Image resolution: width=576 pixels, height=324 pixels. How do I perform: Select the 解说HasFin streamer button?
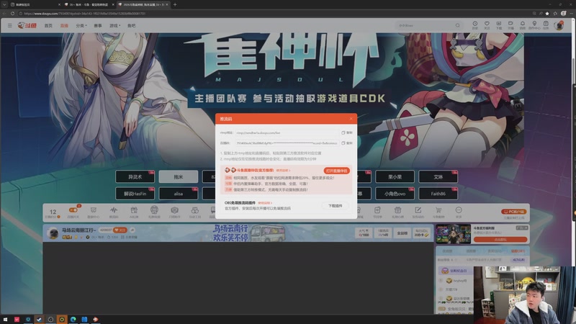(135, 194)
